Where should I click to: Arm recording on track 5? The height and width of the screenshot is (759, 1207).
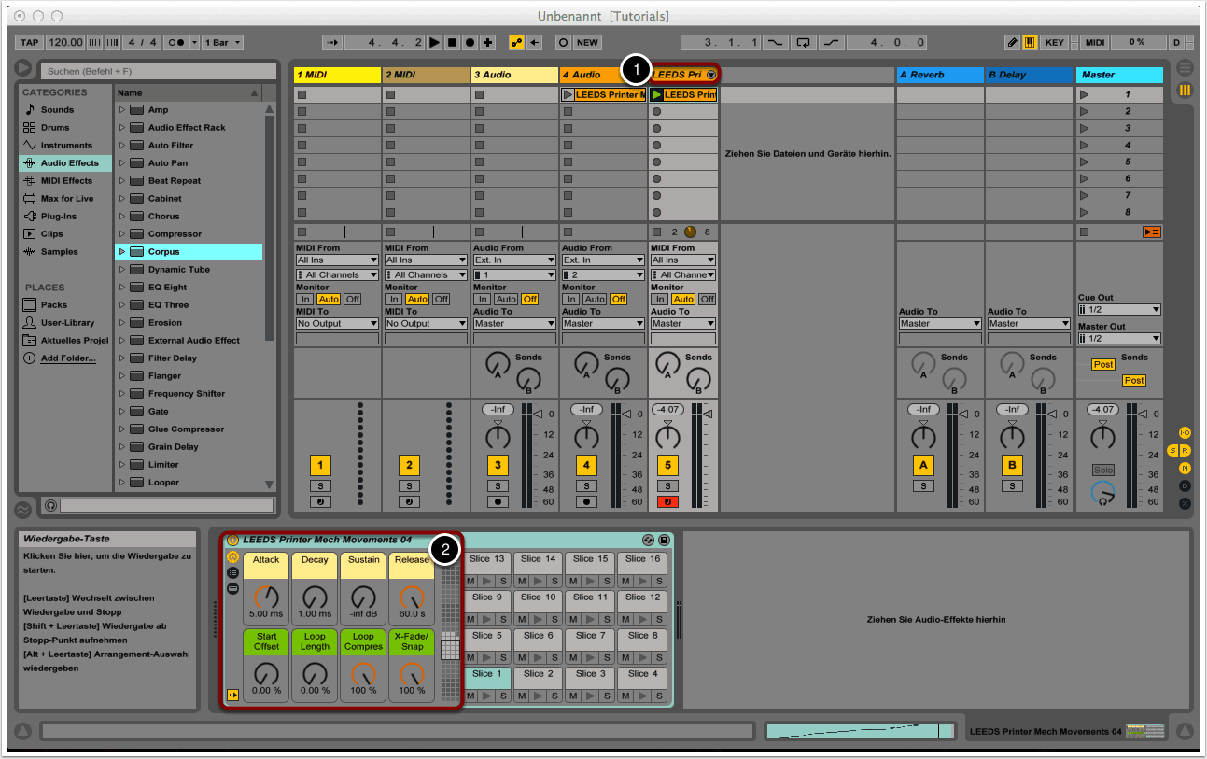pyautogui.click(x=667, y=501)
